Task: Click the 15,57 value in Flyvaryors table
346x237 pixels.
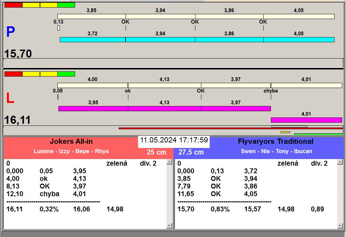Action: coord(252,209)
